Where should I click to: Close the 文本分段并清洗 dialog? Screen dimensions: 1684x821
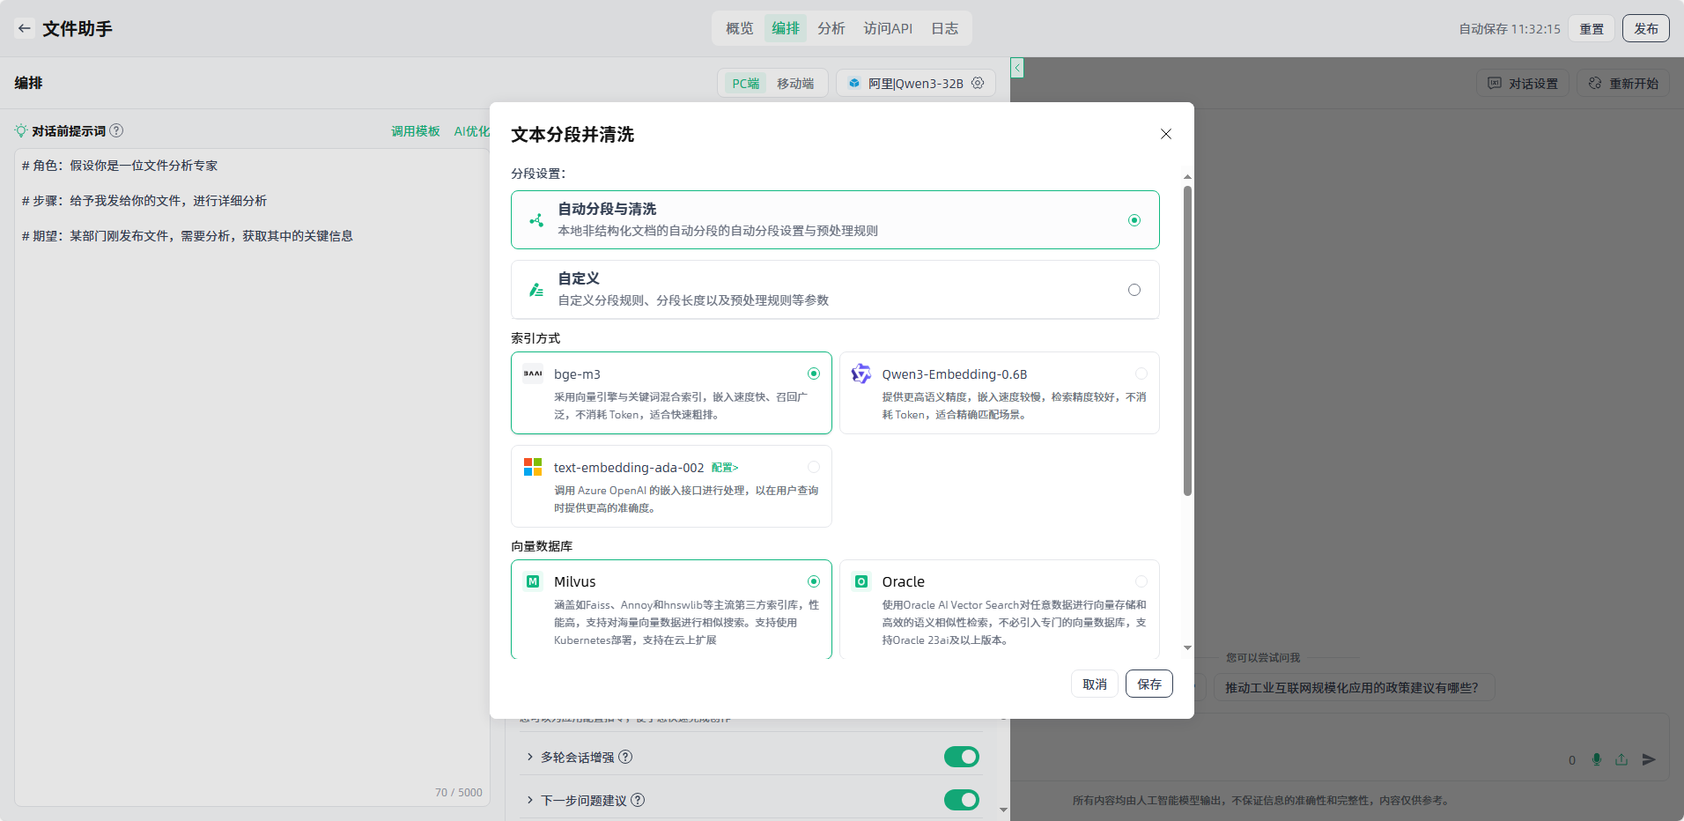(1165, 134)
